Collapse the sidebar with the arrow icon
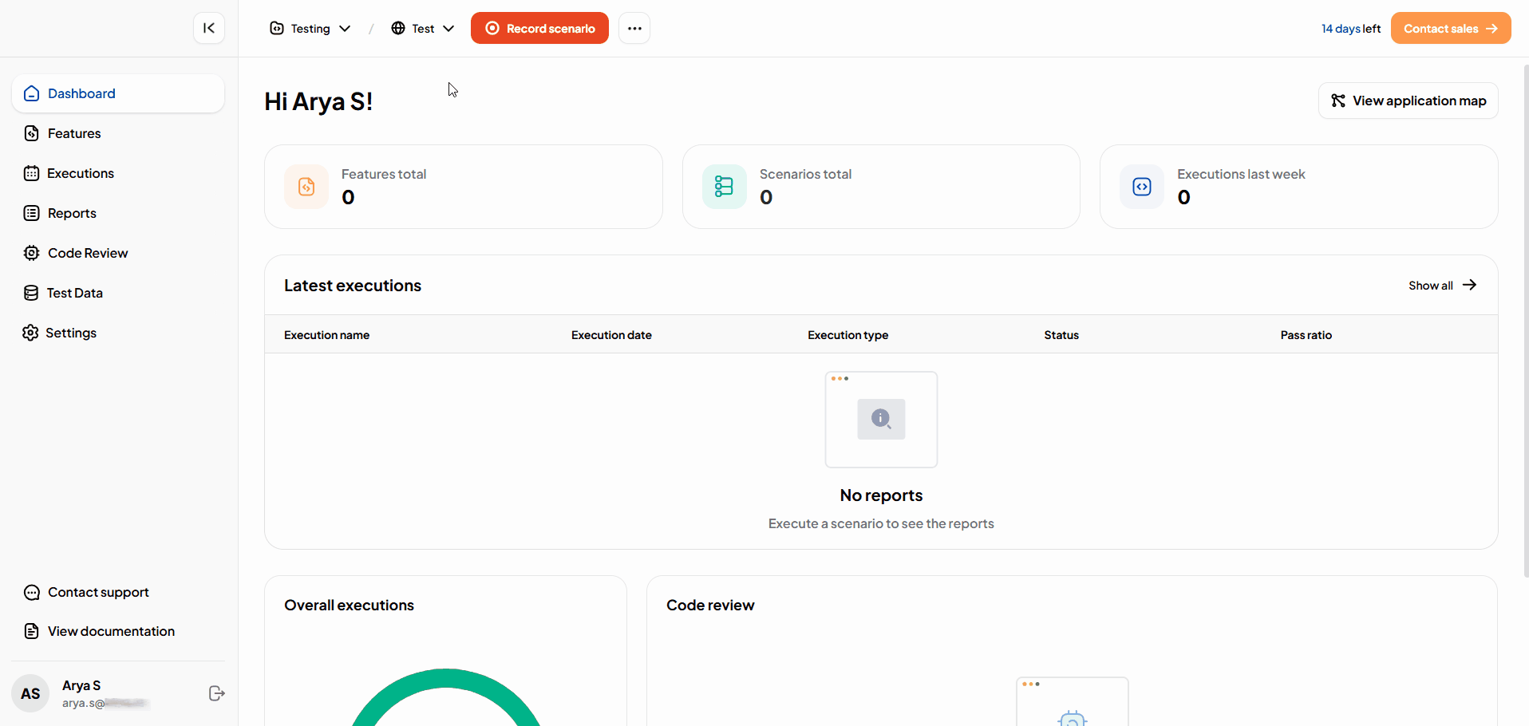 pyautogui.click(x=209, y=28)
